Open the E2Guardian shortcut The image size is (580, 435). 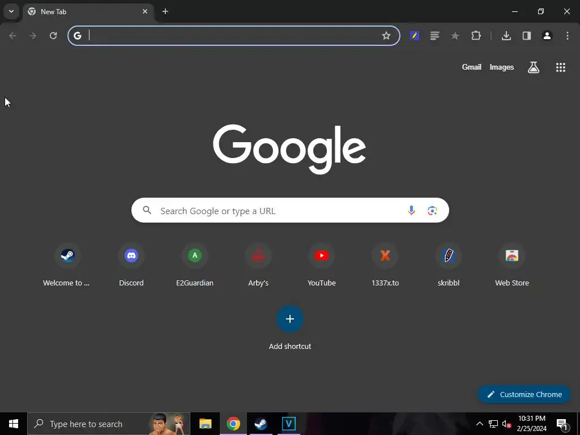click(x=195, y=265)
